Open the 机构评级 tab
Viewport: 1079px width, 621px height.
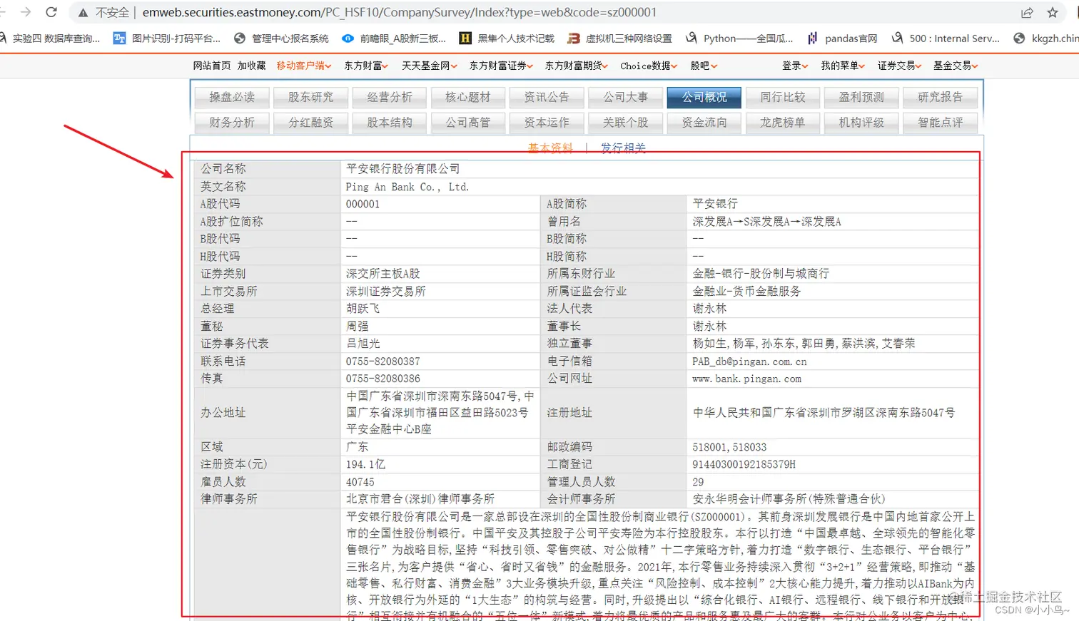pyautogui.click(x=861, y=123)
